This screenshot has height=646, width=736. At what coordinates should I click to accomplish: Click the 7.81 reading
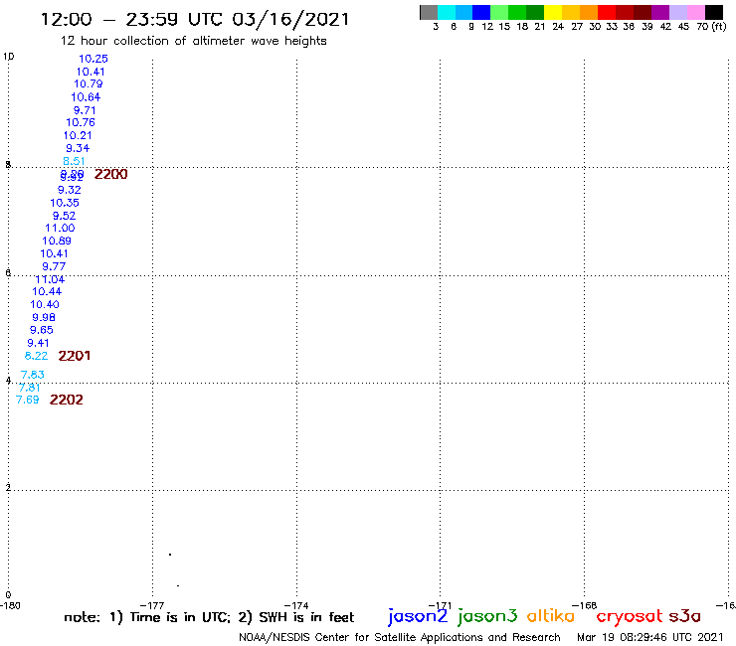pos(29,388)
